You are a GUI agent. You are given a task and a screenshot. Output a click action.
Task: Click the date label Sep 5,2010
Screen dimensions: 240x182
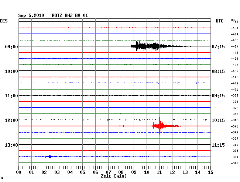point(31,15)
